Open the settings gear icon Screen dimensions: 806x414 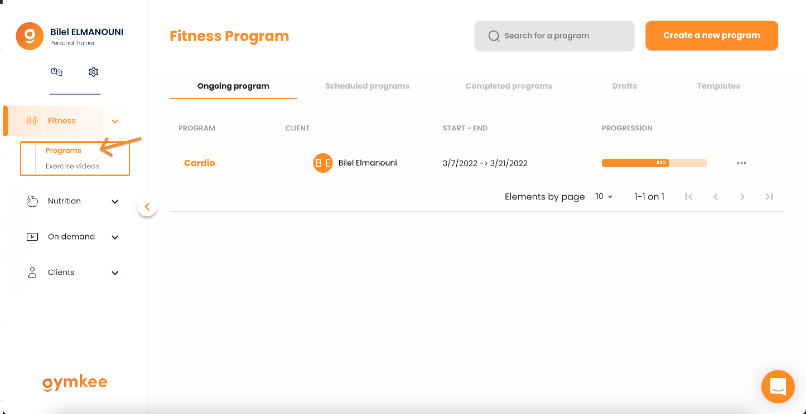pos(93,72)
